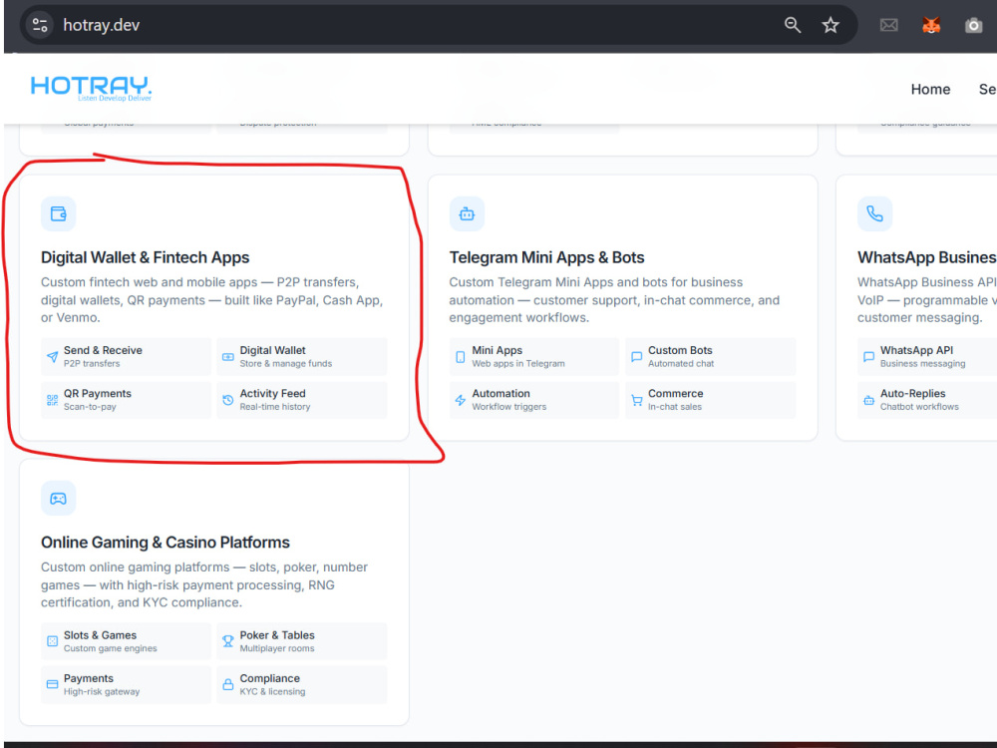Image resolution: width=997 pixels, height=748 pixels.
Task: Click the custom fintech web and mobile apps description
Action: pyautogui.click(x=211, y=300)
